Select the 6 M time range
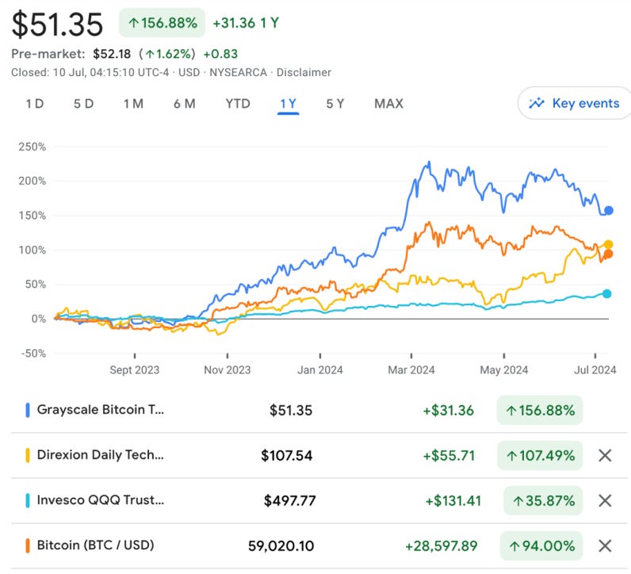Viewport: 631px width, 574px height. 185,104
